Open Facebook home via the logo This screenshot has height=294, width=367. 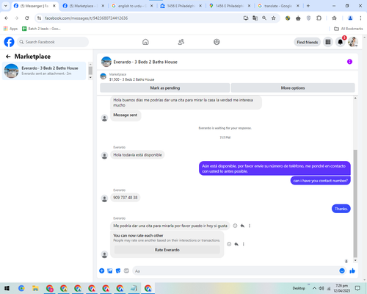tap(9, 42)
